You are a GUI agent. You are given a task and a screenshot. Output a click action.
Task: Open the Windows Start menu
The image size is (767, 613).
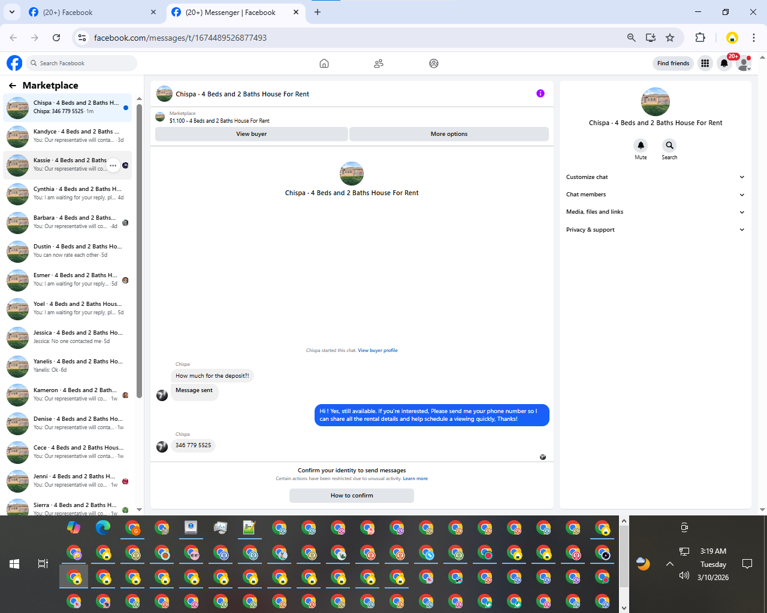14,564
